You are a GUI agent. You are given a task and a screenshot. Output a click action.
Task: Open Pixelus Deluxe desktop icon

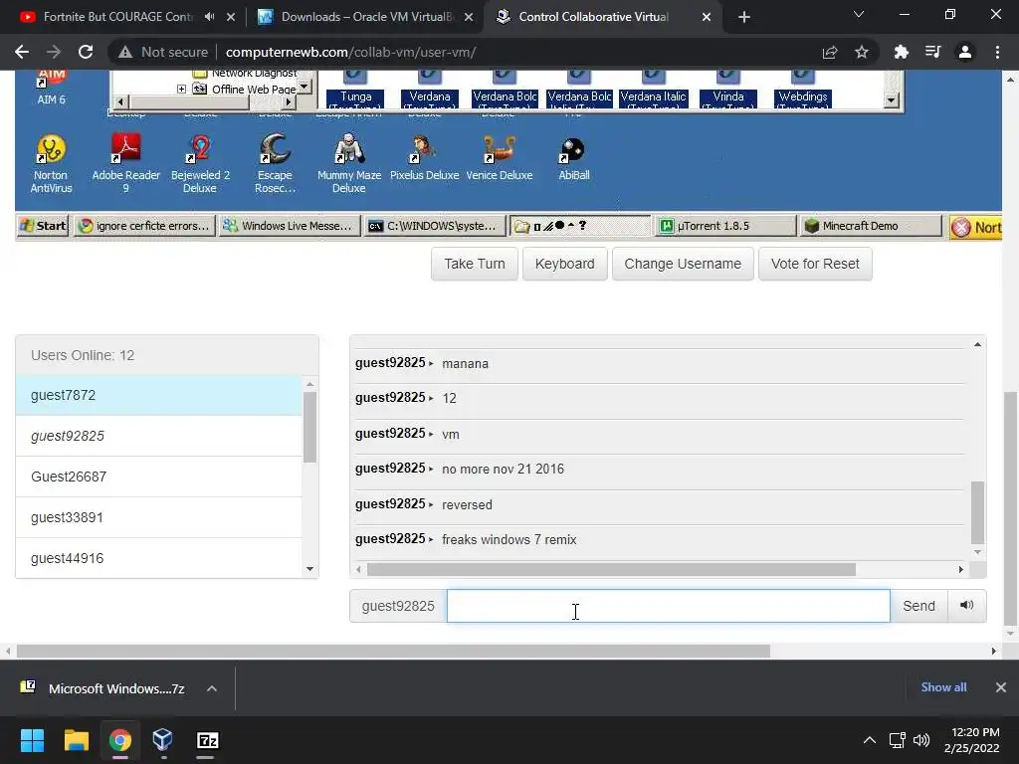424,157
